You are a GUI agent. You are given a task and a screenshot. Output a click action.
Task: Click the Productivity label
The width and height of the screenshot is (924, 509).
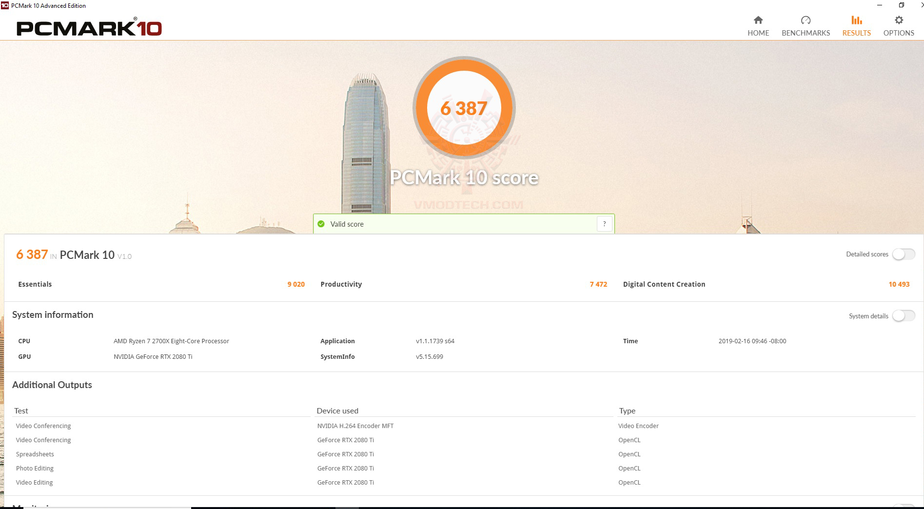341,284
